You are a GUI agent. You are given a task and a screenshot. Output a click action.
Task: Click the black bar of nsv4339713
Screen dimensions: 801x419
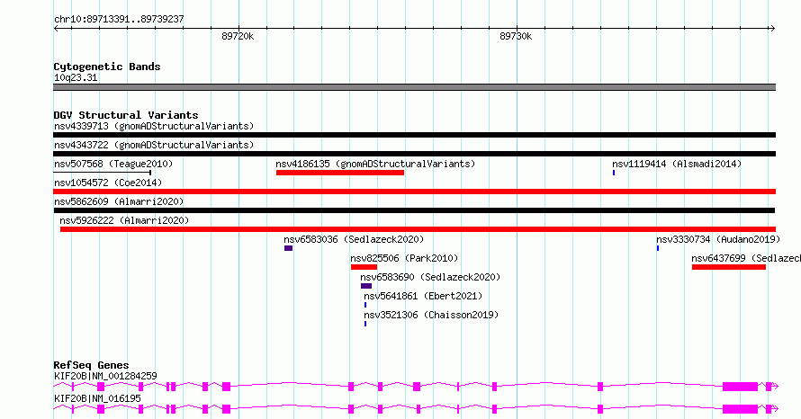[415, 135]
